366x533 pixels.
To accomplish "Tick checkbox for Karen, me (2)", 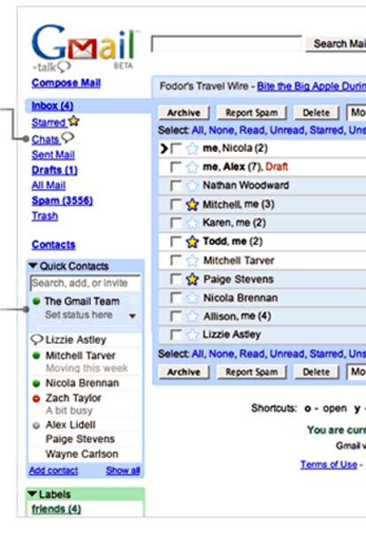I will (x=176, y=224).
